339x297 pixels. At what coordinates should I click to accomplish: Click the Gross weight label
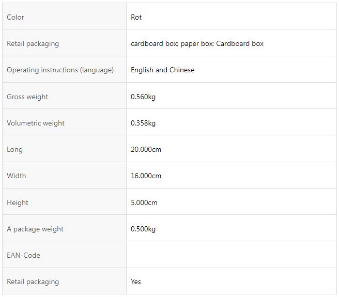27,97
